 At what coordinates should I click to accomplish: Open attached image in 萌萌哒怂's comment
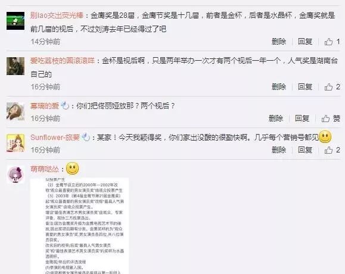pyautogui.click(x=79, y=226)
